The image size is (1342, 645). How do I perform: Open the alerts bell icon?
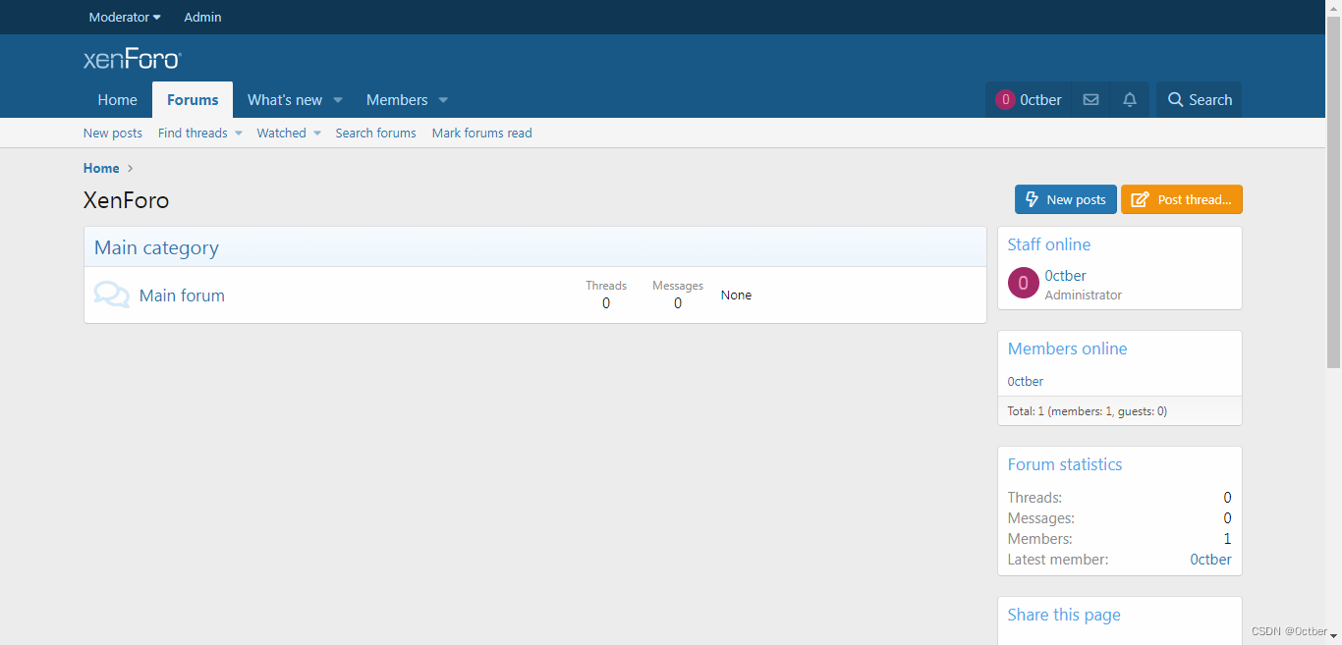(x=1130, y=100)
